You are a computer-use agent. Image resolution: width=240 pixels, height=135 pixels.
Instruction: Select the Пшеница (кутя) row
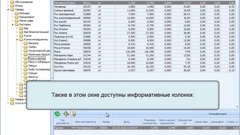point(144,37)
